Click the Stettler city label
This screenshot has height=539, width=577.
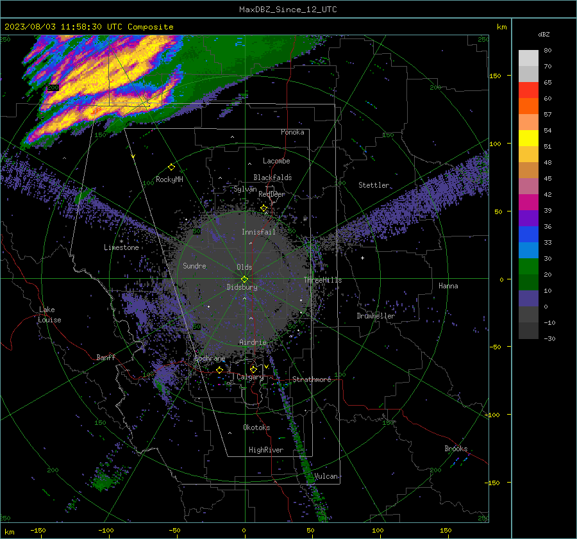374,185
